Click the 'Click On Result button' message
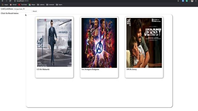Viewport: 198px width, 111px height. pyautogui.click(x=10, y=13)
